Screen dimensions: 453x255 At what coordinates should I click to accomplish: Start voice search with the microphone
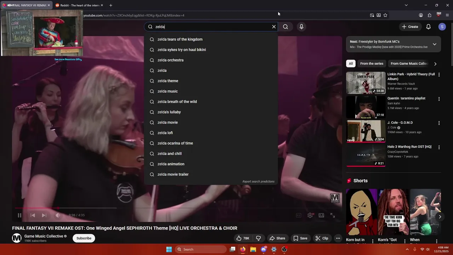pos(302,27)
